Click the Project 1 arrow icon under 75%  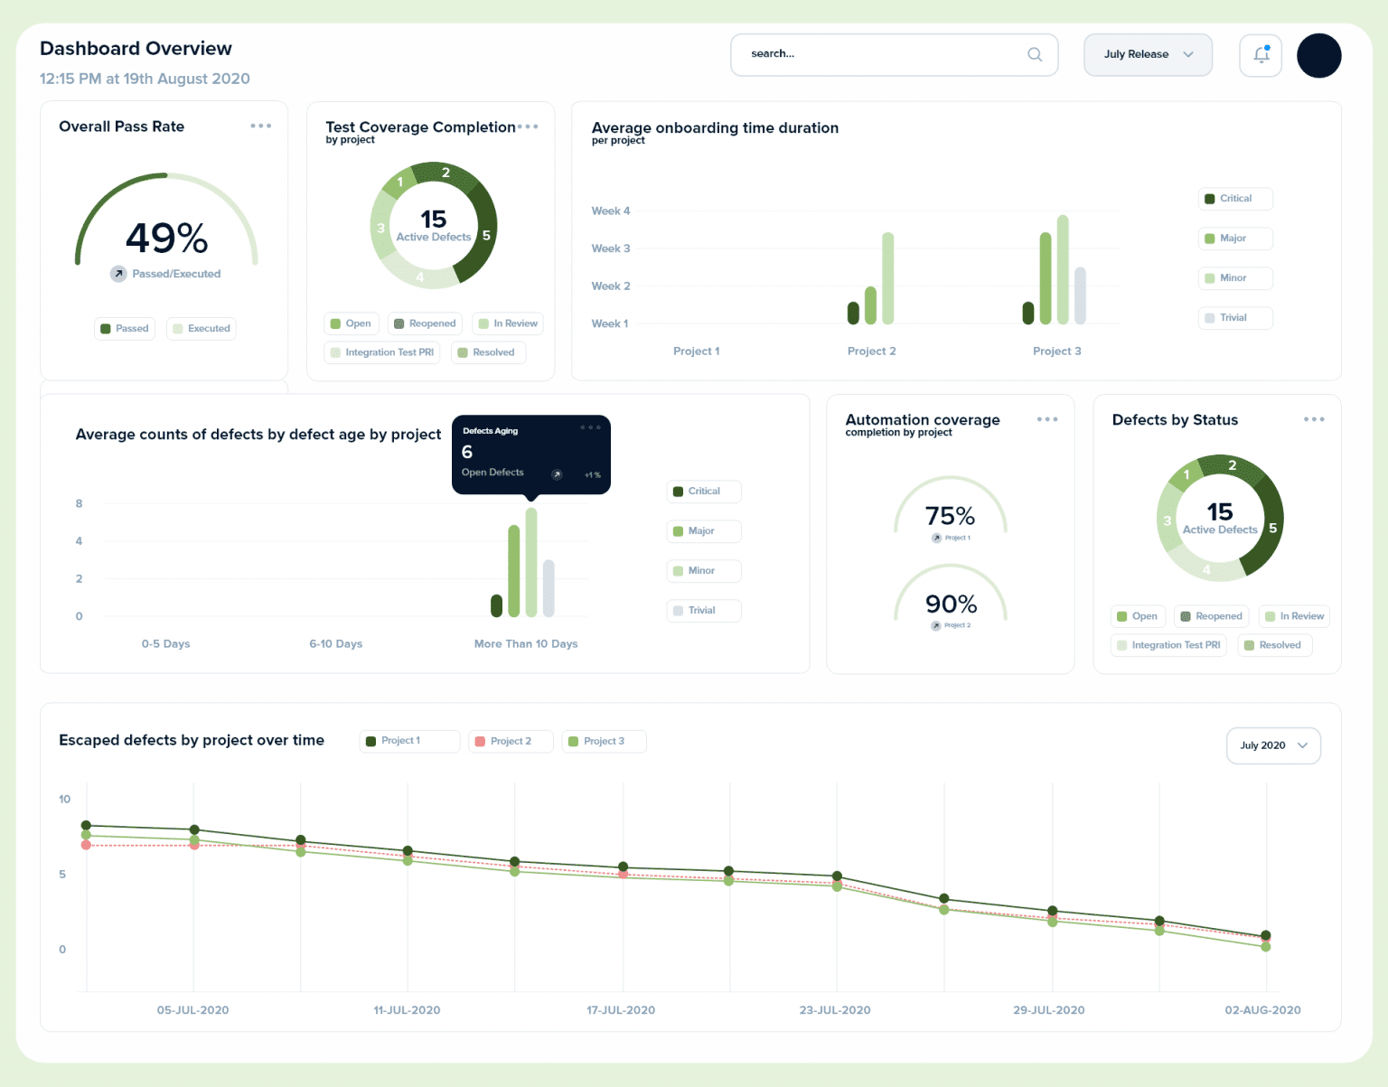(936, 537)
